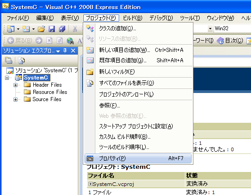Screen dimensions: 251x195
Task: Click the refresh page icon
Action: [x=59, y=41]
